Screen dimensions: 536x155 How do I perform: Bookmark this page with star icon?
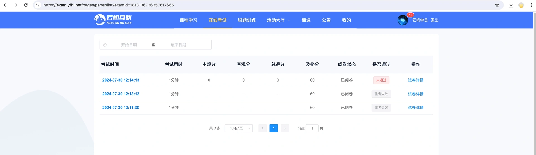tap(497, 5)
